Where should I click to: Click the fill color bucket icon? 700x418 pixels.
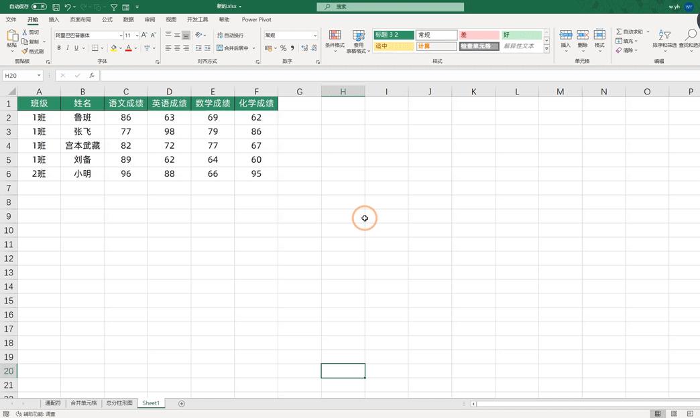point(113,48)
